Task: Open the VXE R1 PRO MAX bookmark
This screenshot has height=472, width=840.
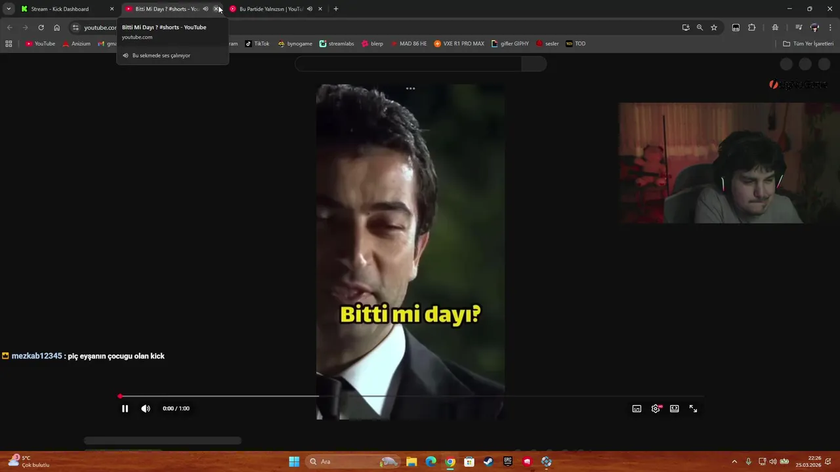Action: (459, 44)
